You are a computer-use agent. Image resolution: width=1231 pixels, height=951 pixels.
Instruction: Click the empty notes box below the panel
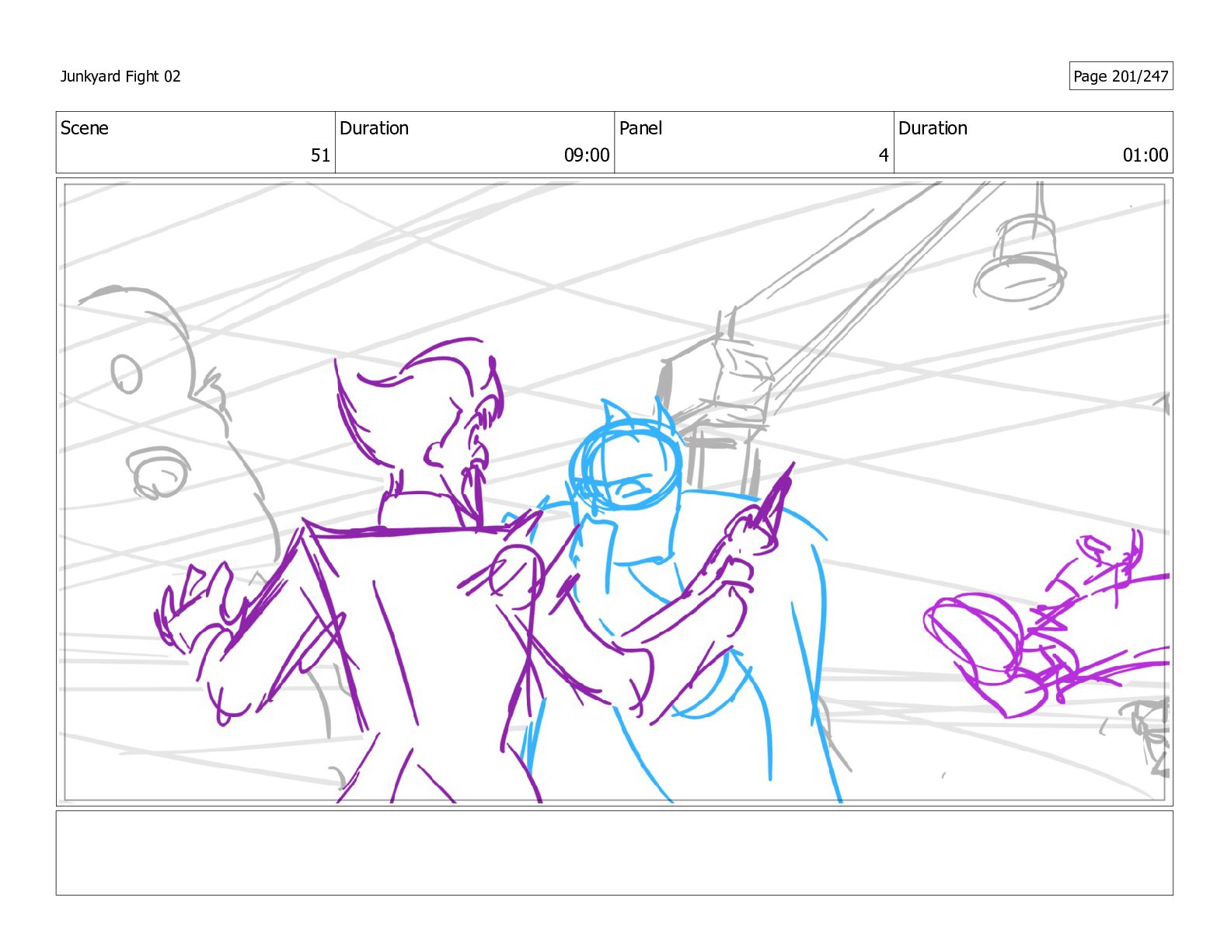pyautogui.click(x=614, y=853)
